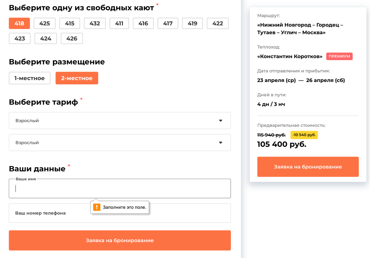Click the orange warning icon in tooltip

click(97, 207)
